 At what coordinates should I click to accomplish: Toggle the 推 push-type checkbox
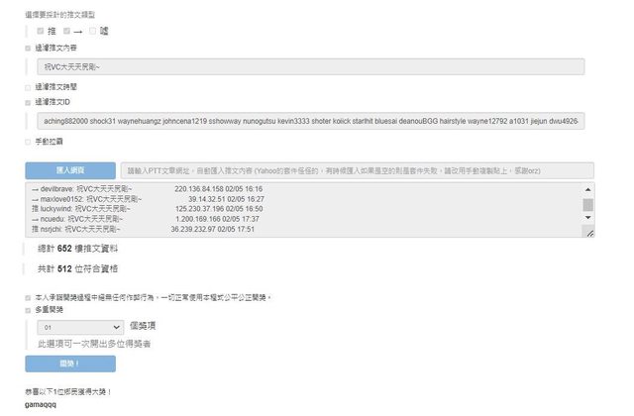coord(40,31)
